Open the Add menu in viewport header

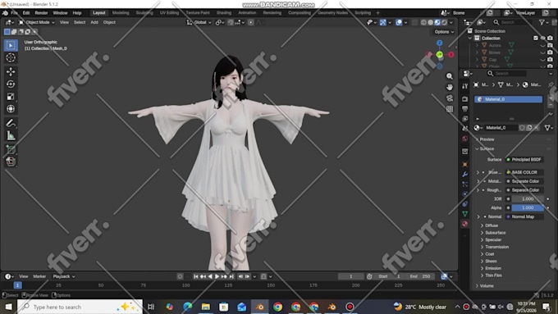[x=94, y=22]
